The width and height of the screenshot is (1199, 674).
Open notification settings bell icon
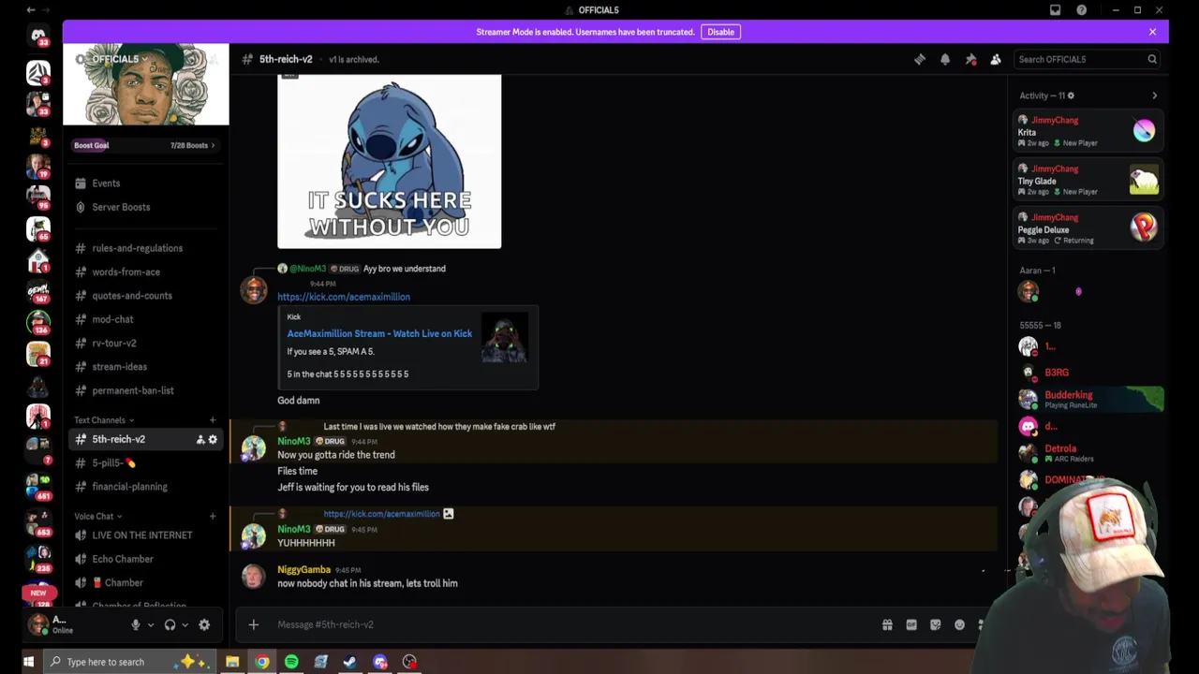pyautogui.click(x=945, y=59)
